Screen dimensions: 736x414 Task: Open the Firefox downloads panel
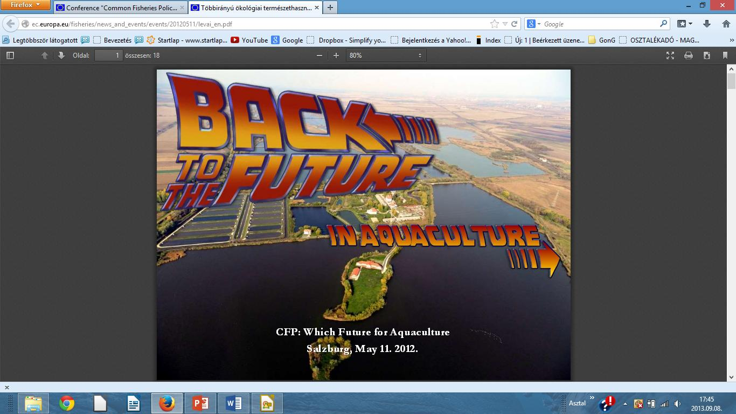707,24
